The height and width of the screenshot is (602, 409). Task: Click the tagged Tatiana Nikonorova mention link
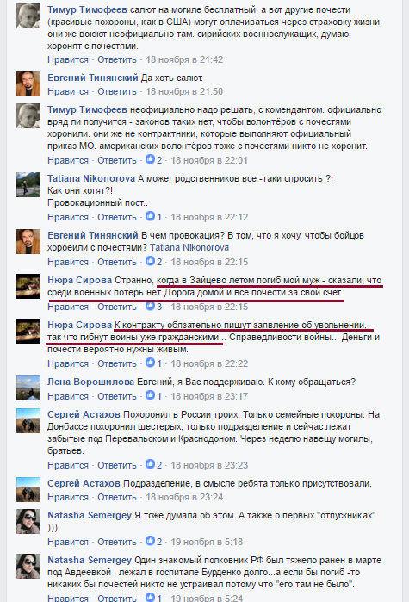pyautogui.click(x=189, y=247)
